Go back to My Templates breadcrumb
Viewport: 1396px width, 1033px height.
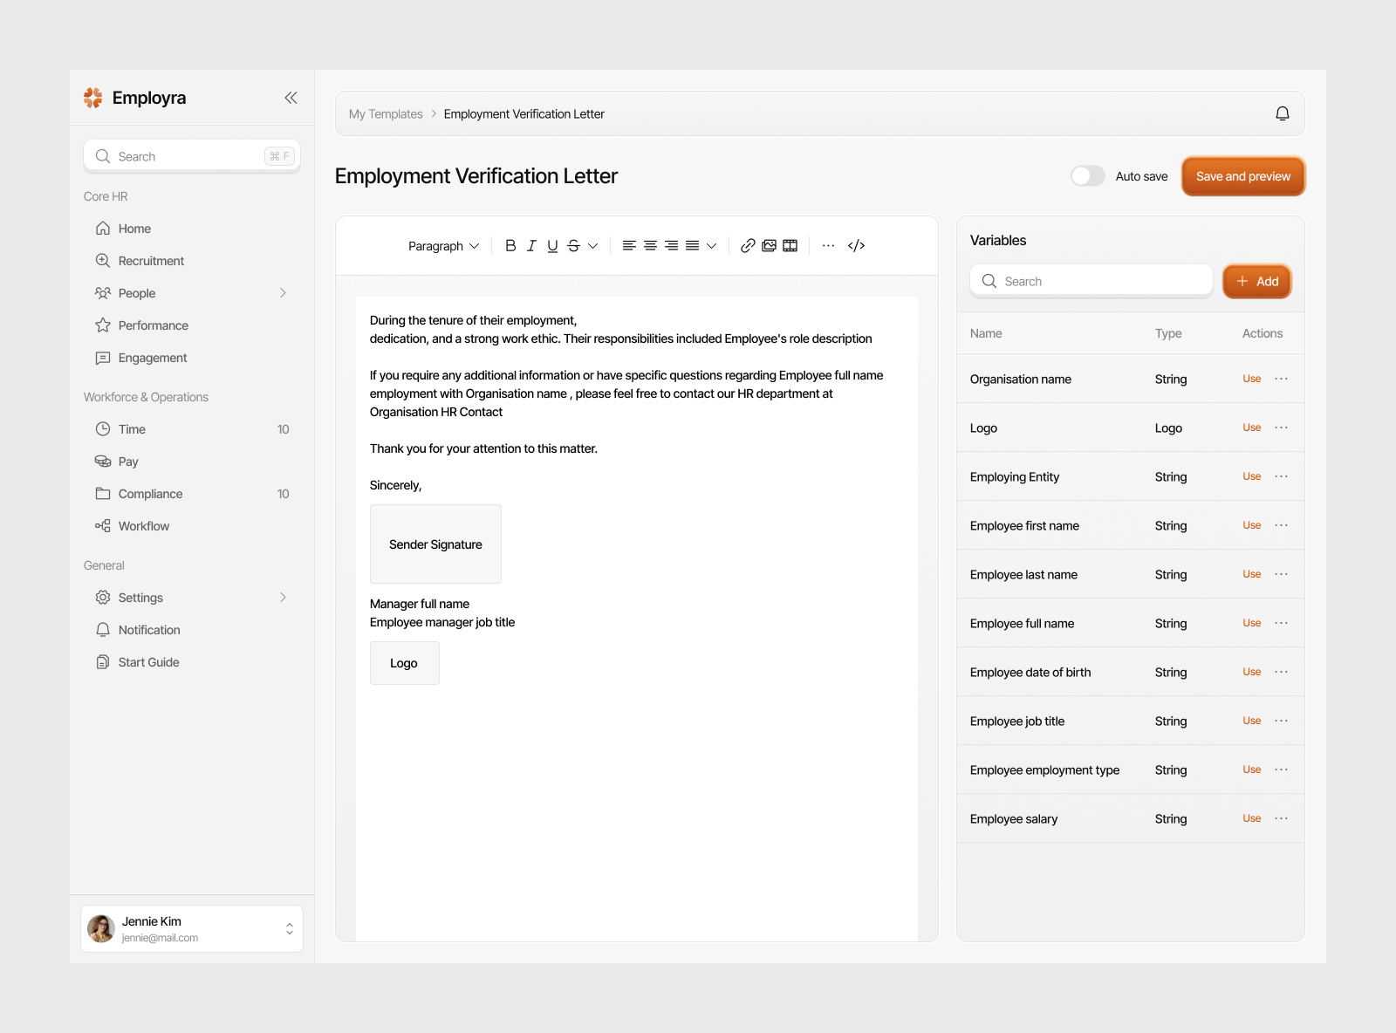pyautogui.click(x=386, y=114)
